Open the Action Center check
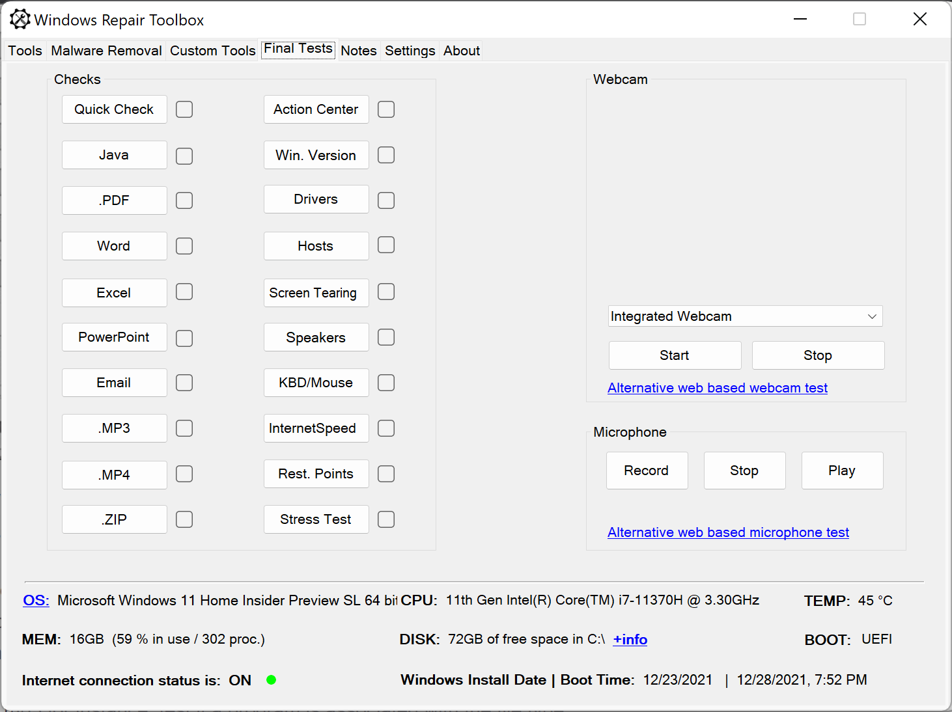Viewport: 952px width, 712px height. 316,109
